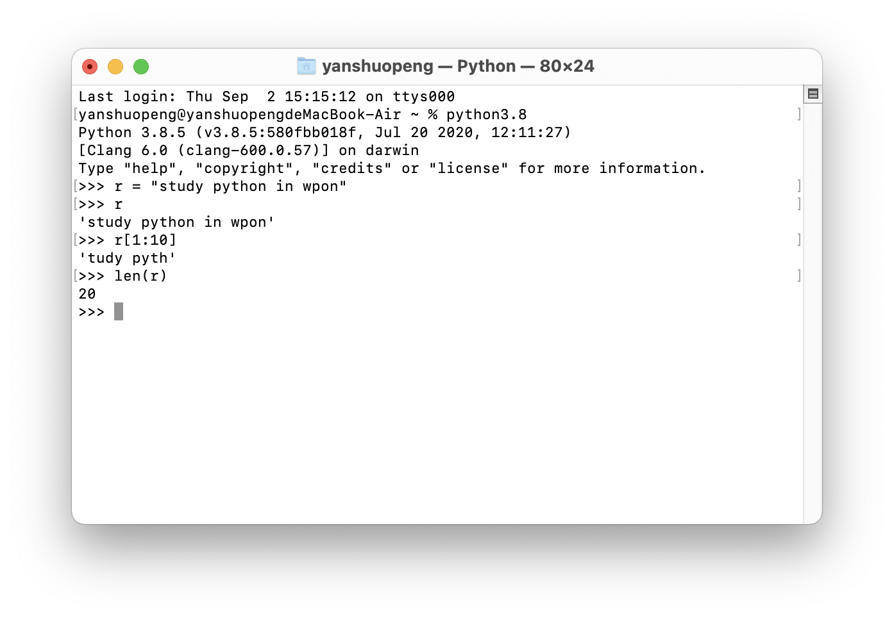
Task: Zoom the window with green button
Action: pyautogui.click(x=141, y=67)
